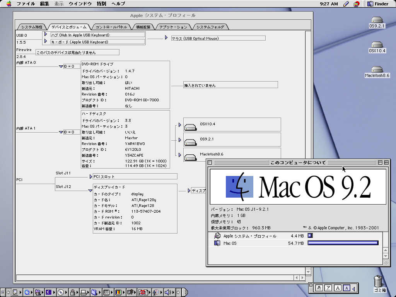Viewport: 396px width, 297px height.
Task: Expand the PCI スロット disclosure triangle
Action: (91, 176)
